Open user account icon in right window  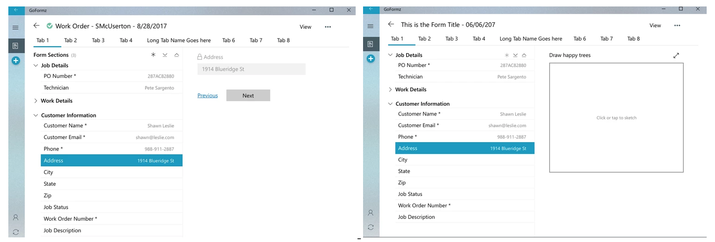pyautogui.click(x=370, y=213)
